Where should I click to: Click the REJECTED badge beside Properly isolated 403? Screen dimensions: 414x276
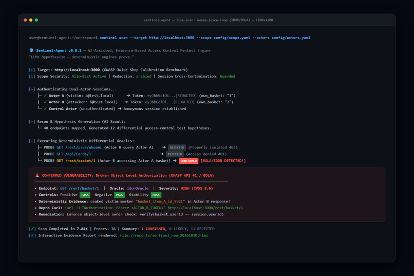click(177, 148)
